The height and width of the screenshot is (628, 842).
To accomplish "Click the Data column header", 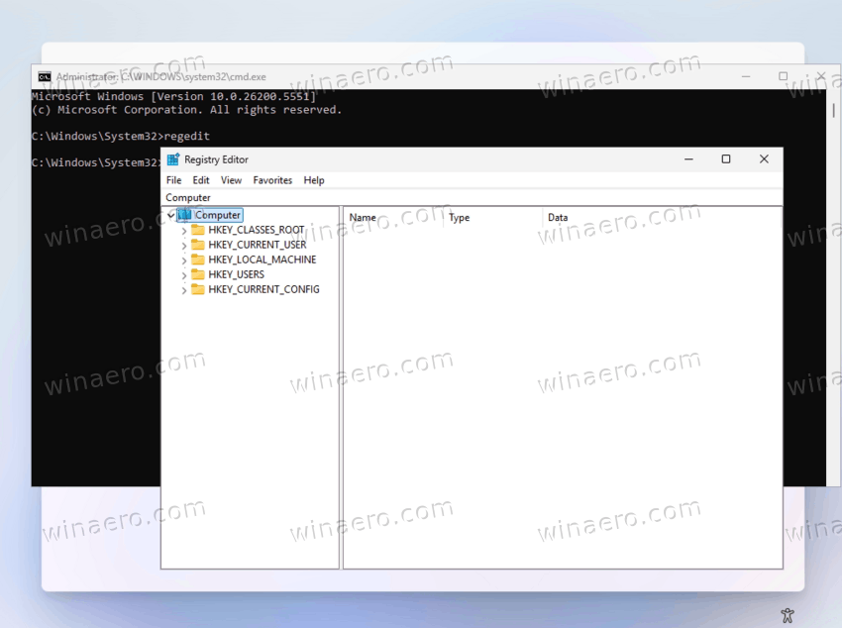I will coord(662,217).
